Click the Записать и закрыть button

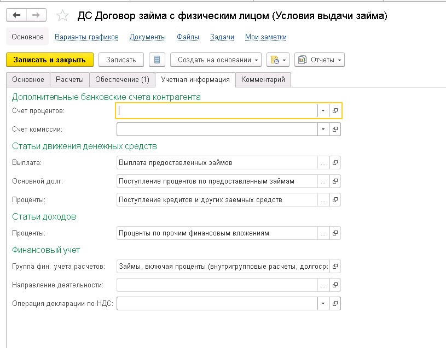pos(48,59)
